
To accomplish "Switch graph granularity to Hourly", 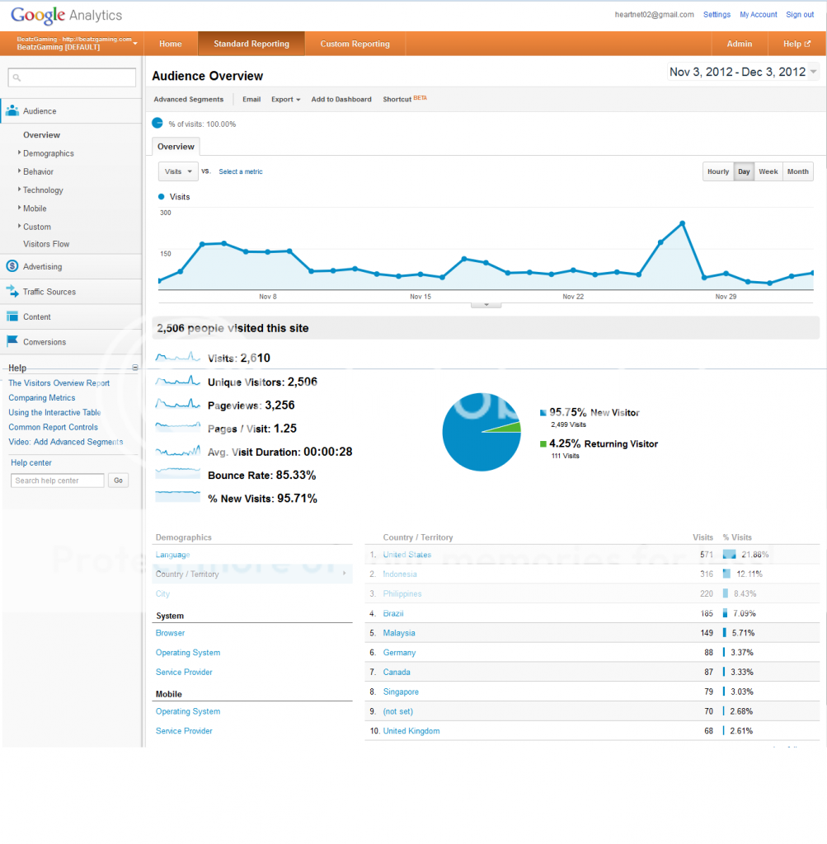I will click(x=717, y=171).
